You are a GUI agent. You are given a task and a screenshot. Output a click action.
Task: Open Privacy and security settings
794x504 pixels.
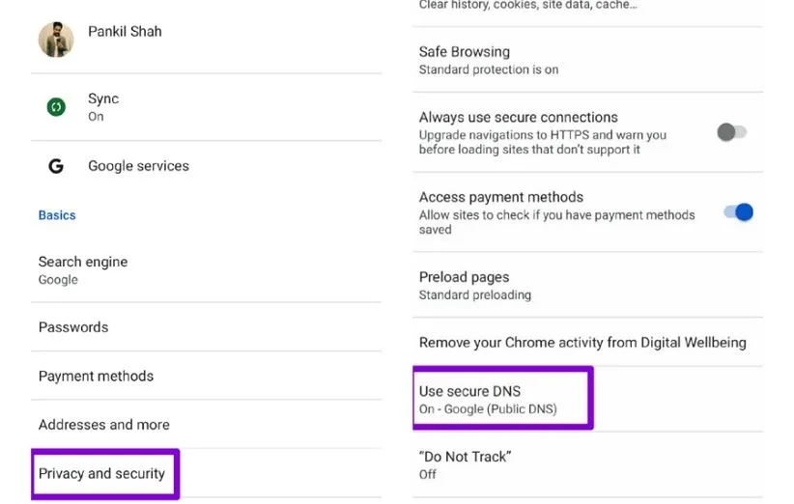(x=102, y=474)
